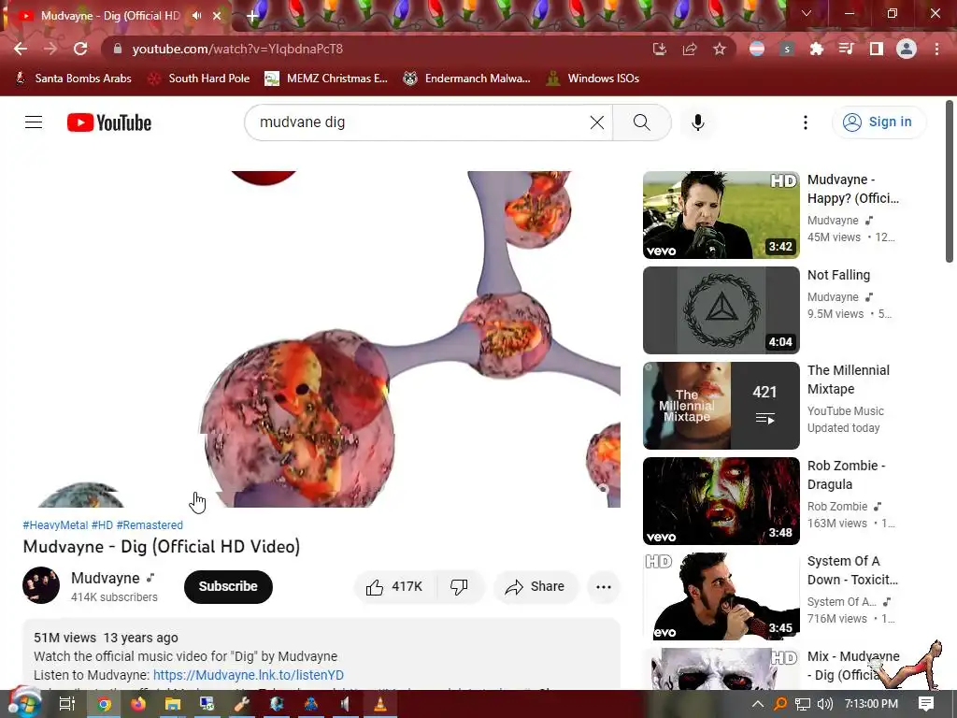Click the gray S extension icon

point(787,49)
